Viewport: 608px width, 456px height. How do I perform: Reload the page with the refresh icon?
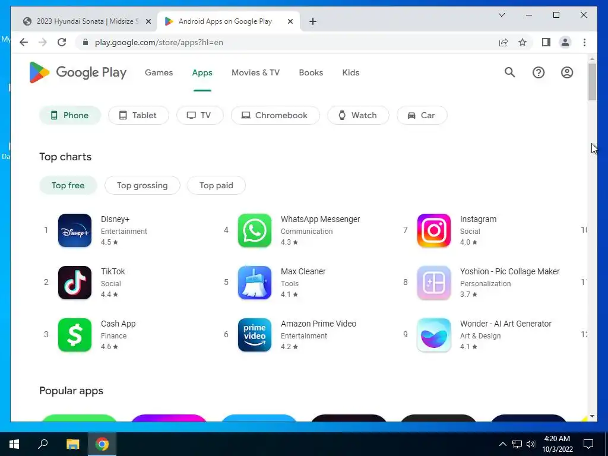click(62, 42)
